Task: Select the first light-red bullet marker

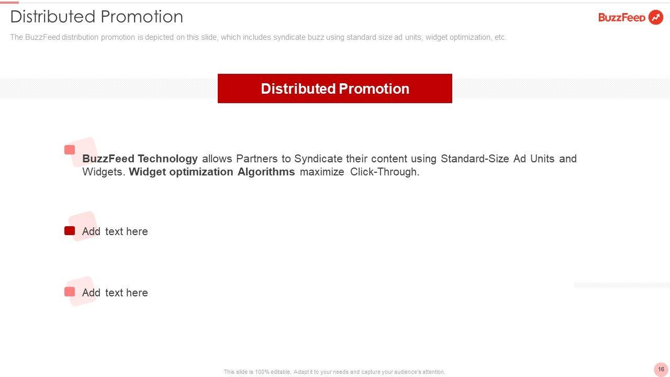Action: [x=70, y=150]
